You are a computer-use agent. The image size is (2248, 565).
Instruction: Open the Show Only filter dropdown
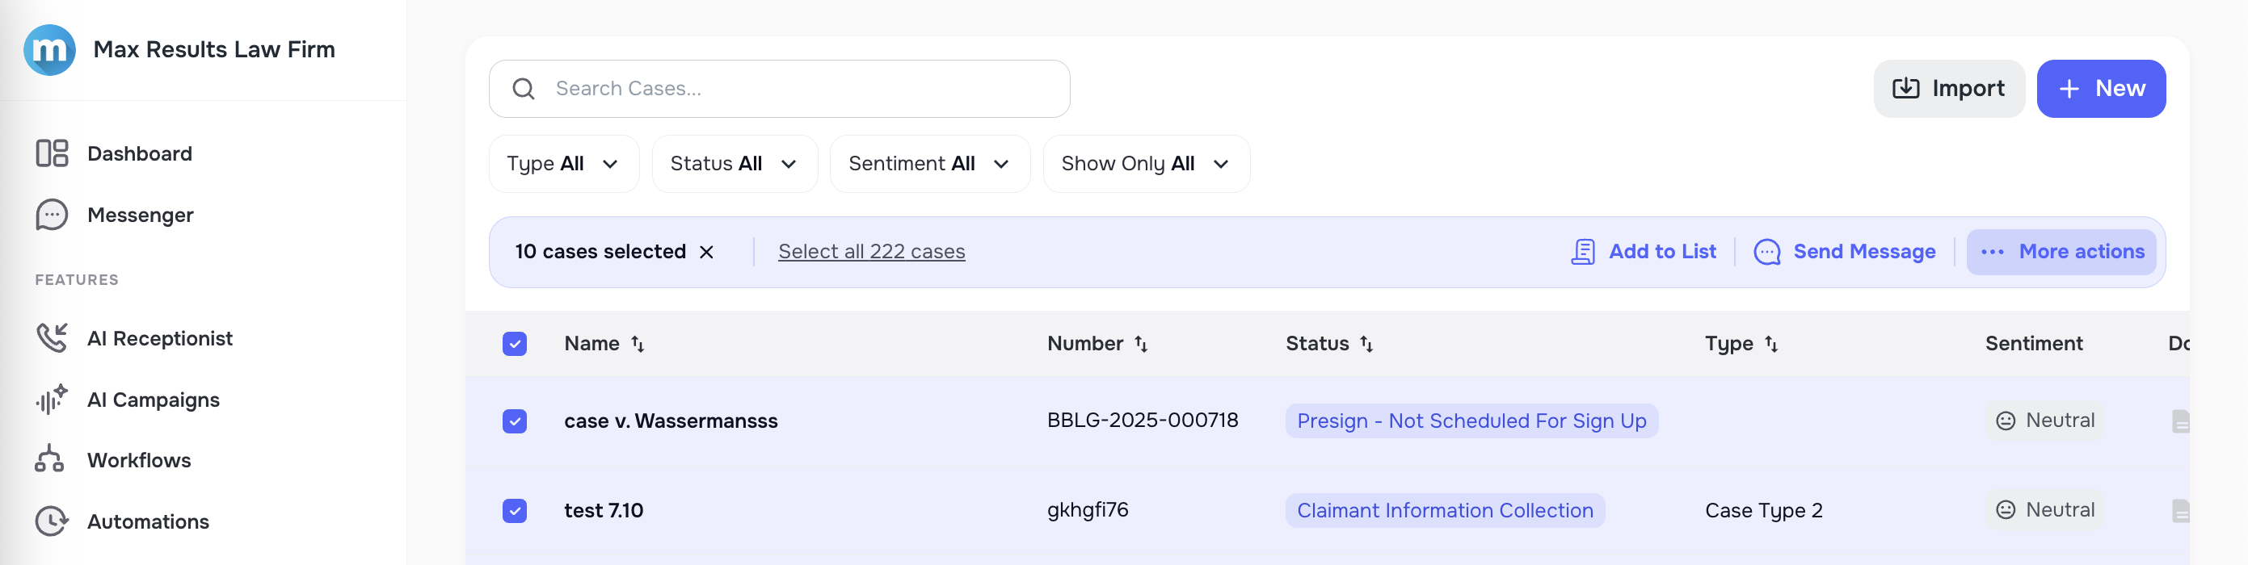1146,163
